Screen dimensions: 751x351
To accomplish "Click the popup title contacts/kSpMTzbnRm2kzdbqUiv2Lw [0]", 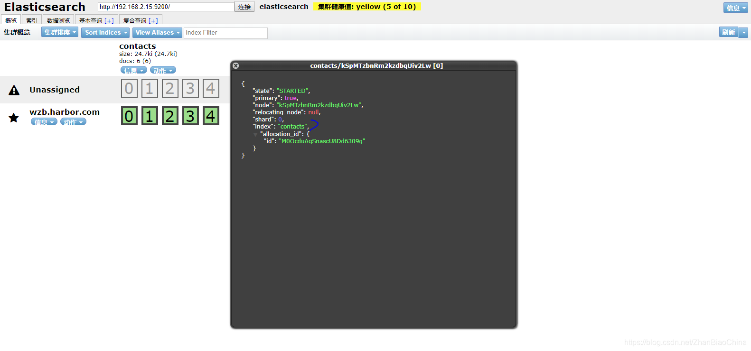I will [376, 66].
